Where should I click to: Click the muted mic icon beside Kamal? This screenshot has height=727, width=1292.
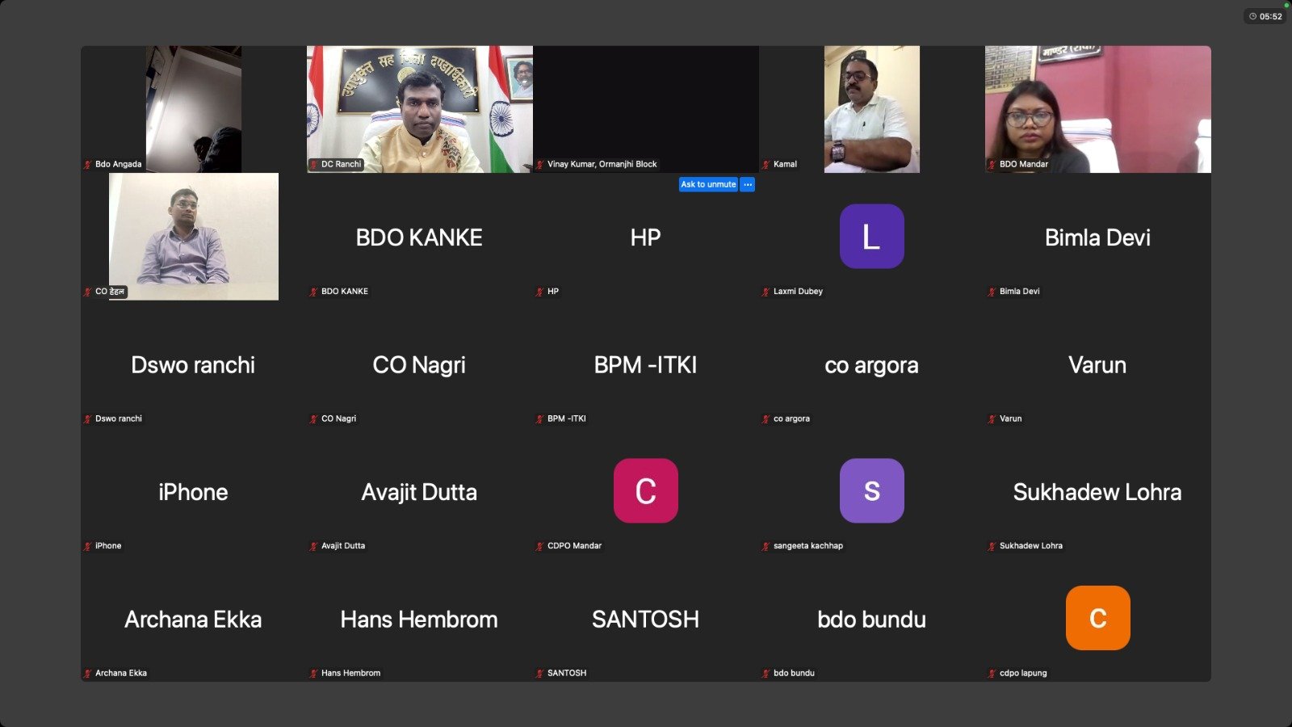[x=766, y=165]
